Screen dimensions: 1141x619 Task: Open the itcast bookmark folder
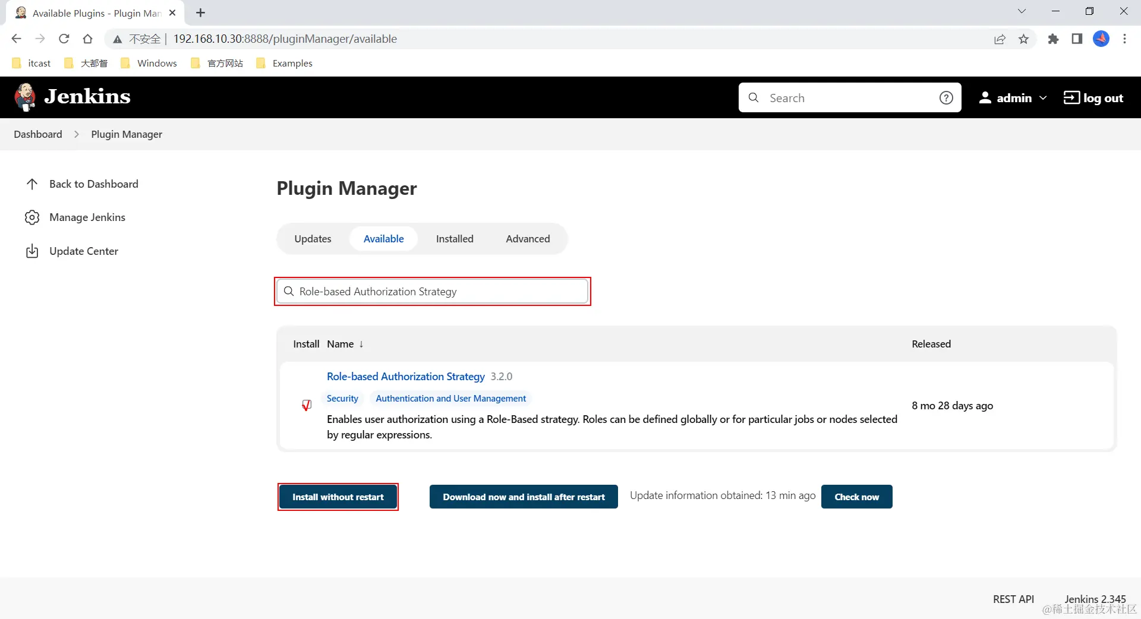click(x=31, y=63)
